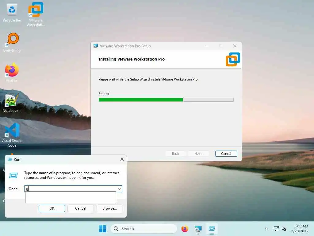The width and height of the screenshot is (314, 236).
Task: Click the disabled Back button in Setup
Action: tap(175, 154)
